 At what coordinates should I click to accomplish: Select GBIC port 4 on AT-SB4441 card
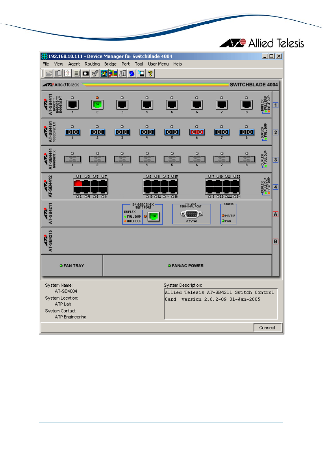point(147,159)
